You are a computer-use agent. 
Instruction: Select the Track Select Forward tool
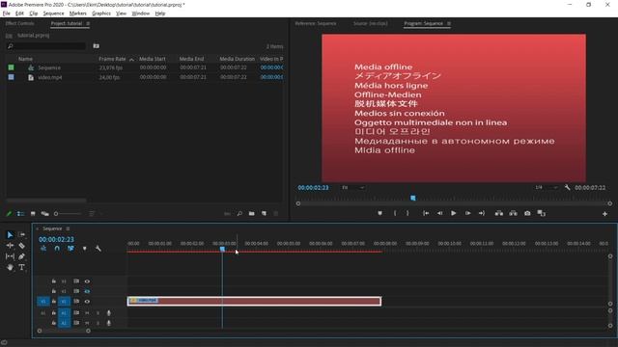pyautogui.click(x=21, y=235)
